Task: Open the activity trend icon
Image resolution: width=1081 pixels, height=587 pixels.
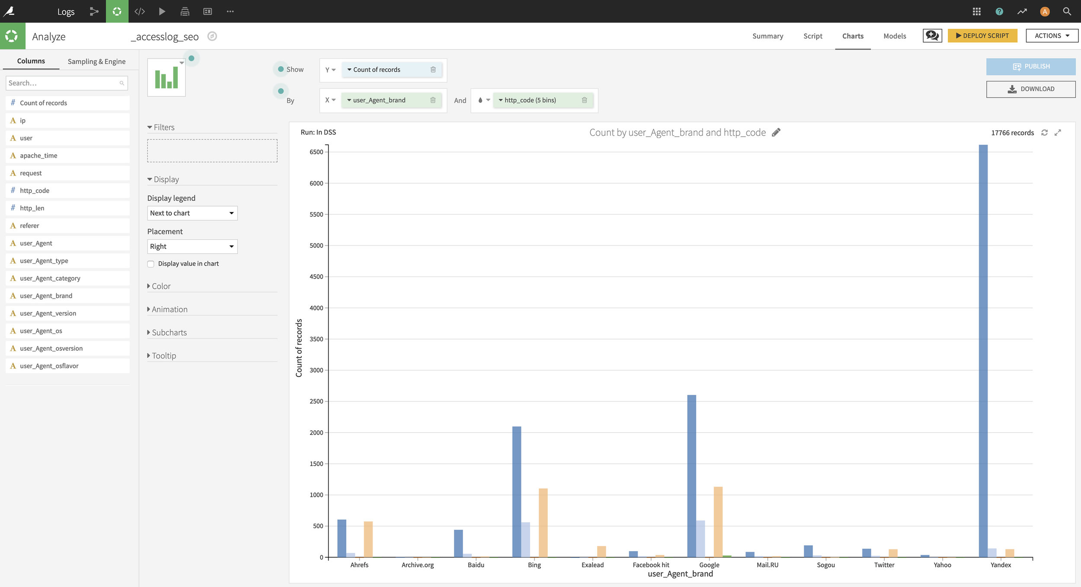Action: pyautogui.click(x=1022, y=12)
